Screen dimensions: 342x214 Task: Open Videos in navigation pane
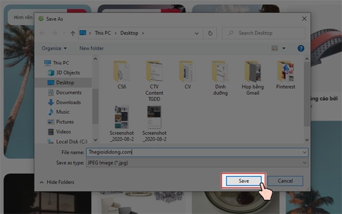(59, 132)
